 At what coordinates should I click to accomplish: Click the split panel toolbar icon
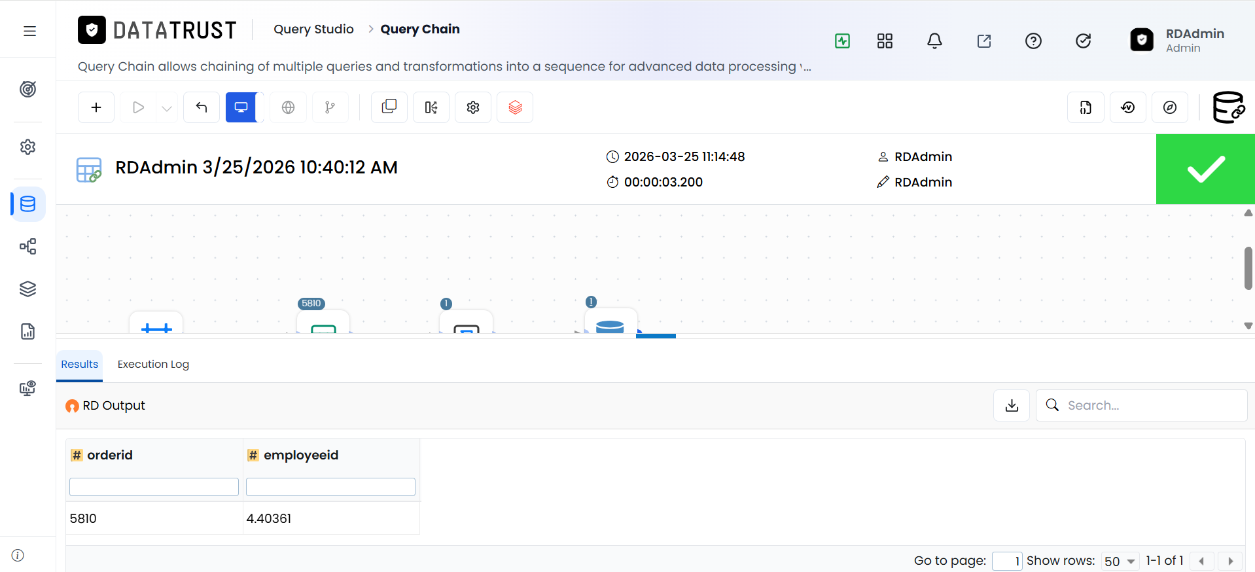point(431,107)
